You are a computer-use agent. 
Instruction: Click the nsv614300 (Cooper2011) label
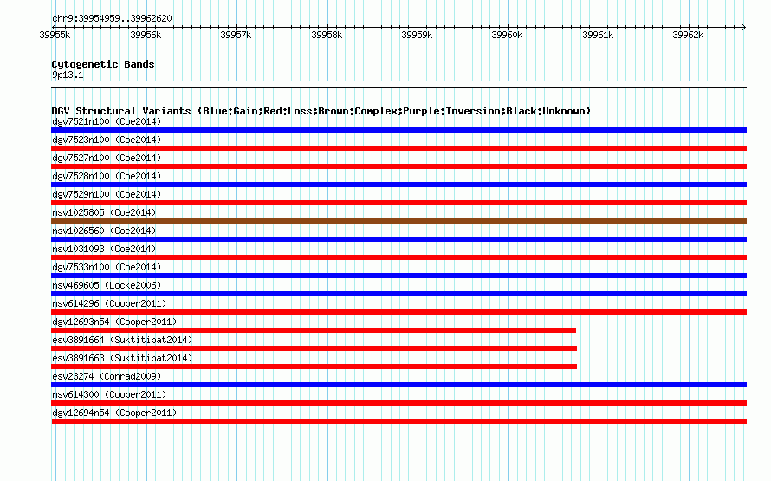[109, 394]
